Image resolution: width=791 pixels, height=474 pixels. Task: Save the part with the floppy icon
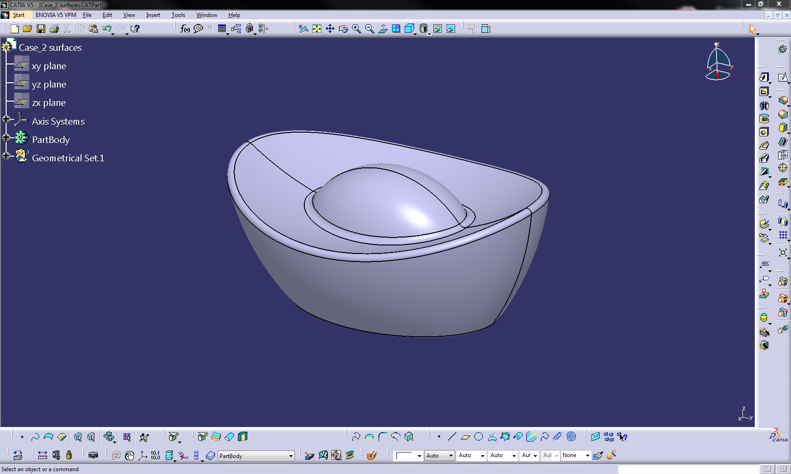click(x=41, y=29)
